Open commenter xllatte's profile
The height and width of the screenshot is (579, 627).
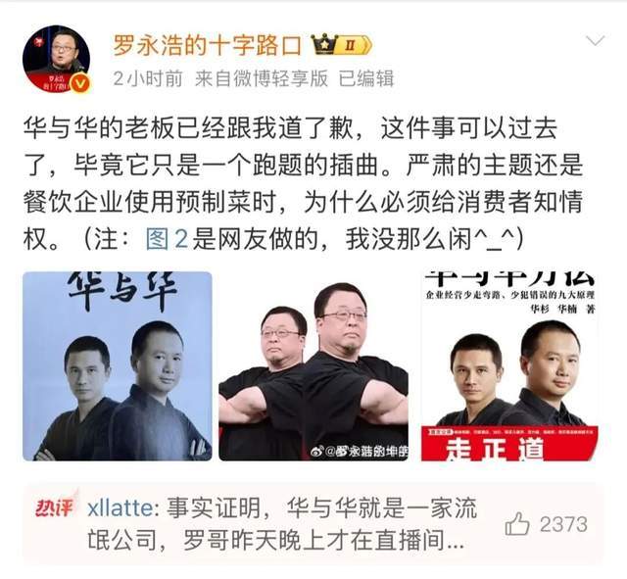(120, 508)
